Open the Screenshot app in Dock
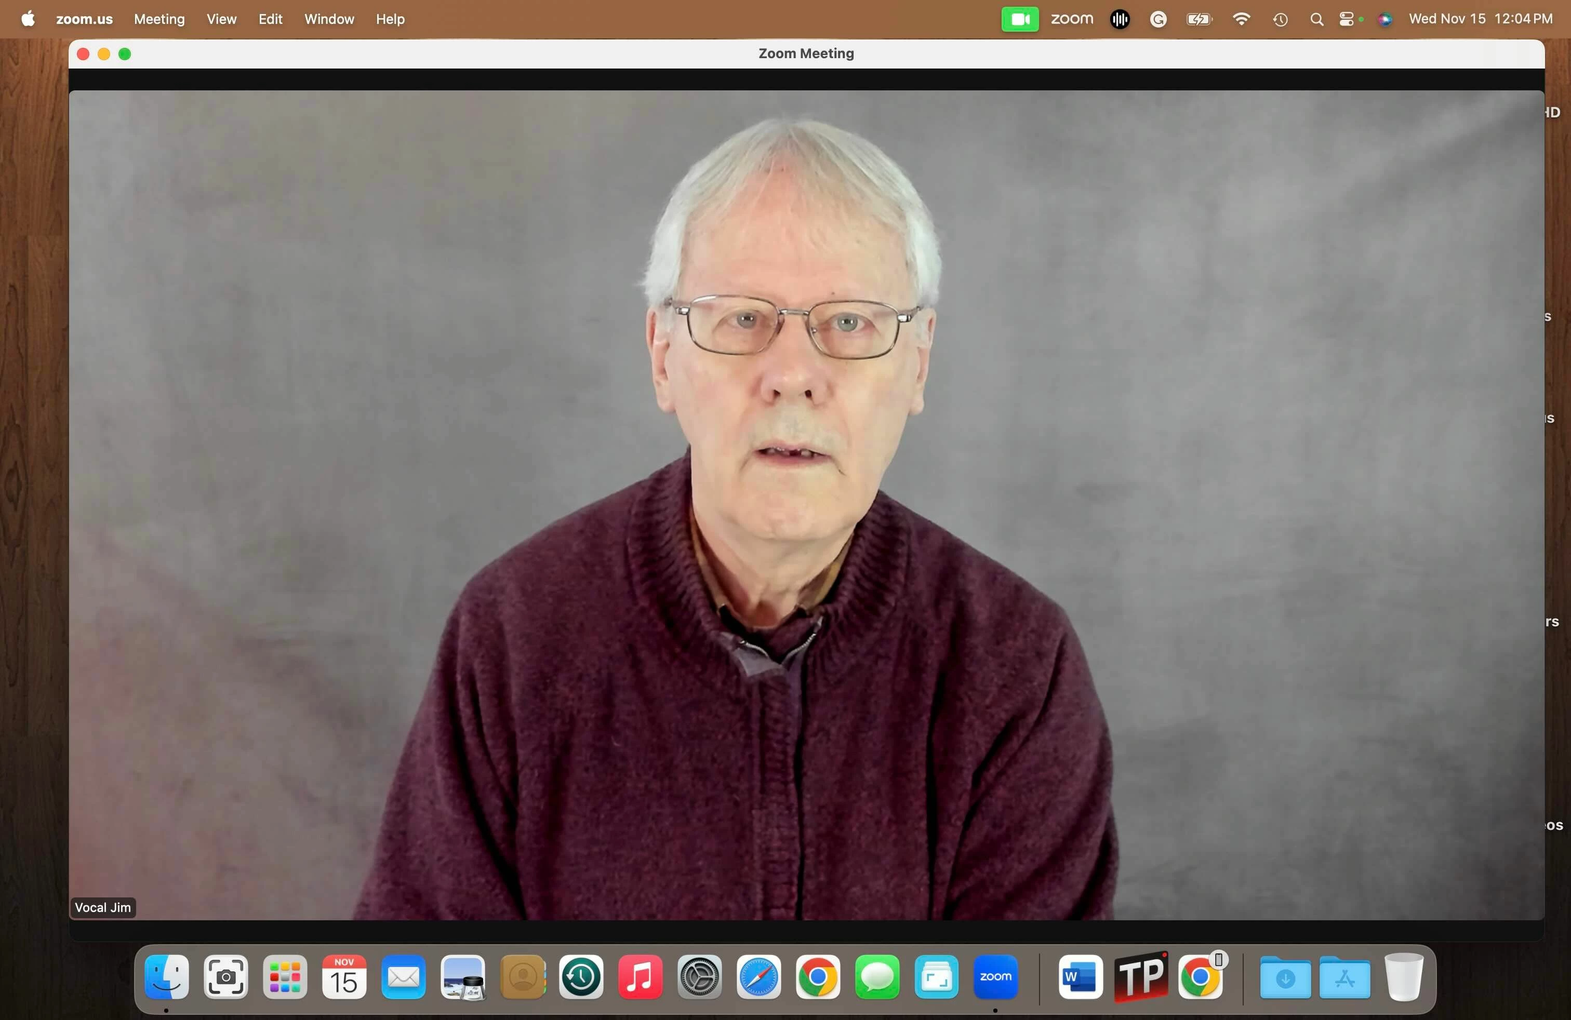The width and height of the screenshot is (1571, 1020). (226, 976)
